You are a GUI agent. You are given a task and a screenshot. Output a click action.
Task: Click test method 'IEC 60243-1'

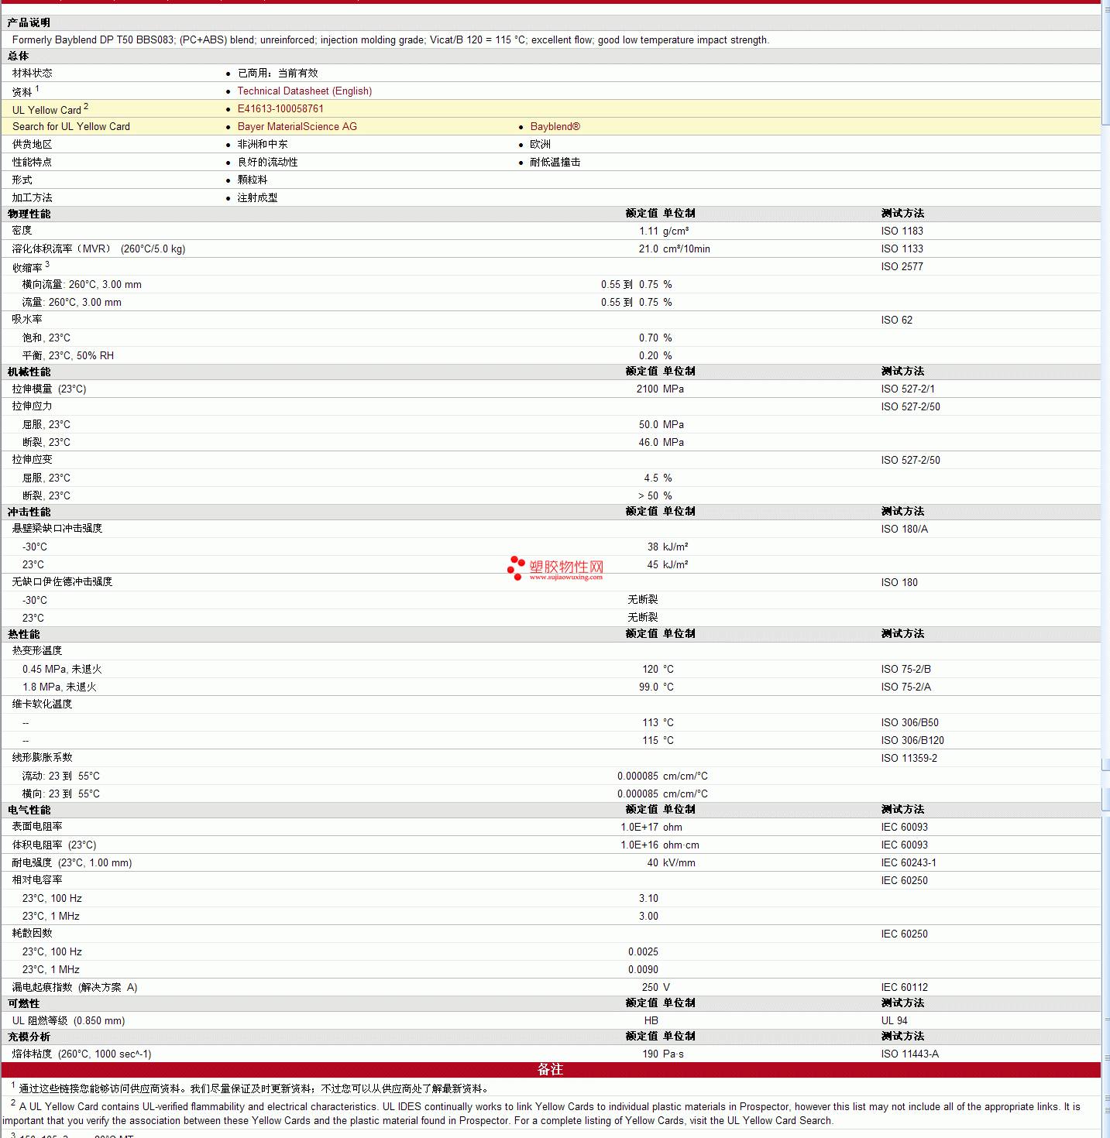coord(909,863)
